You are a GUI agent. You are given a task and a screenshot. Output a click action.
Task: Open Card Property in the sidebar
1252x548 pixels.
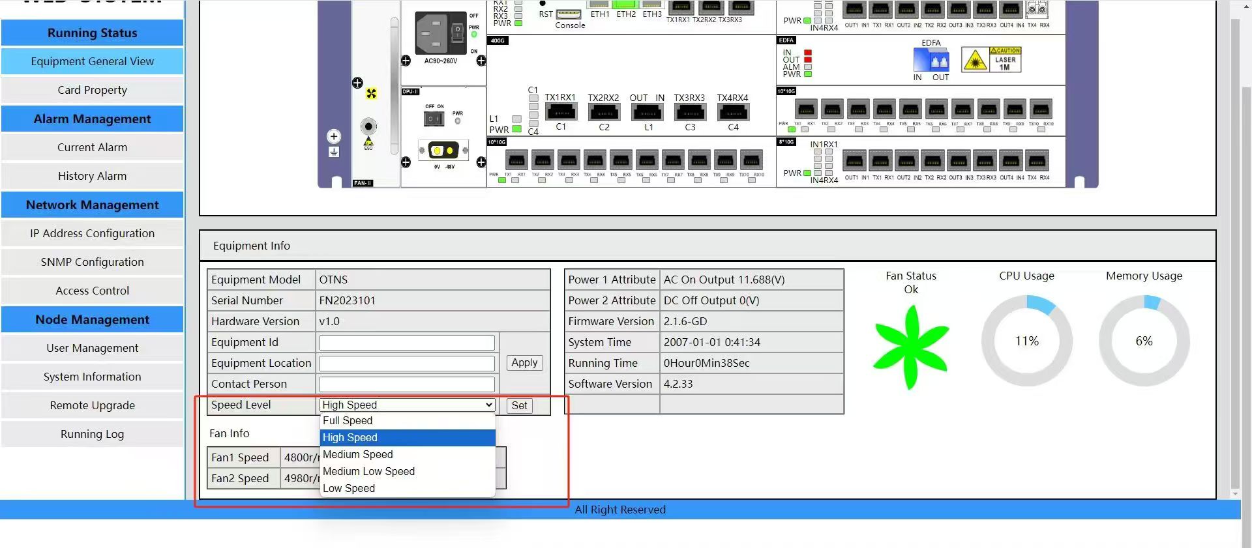pos(92,90)
